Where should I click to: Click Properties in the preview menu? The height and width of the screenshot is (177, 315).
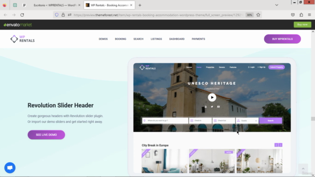click(210, 67)
